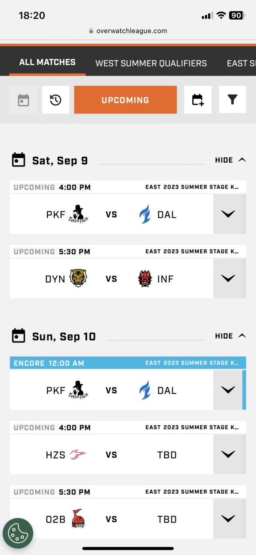
Task: Switch to West Summer Qualifiers tab
Action: click(x=151, y=63)
